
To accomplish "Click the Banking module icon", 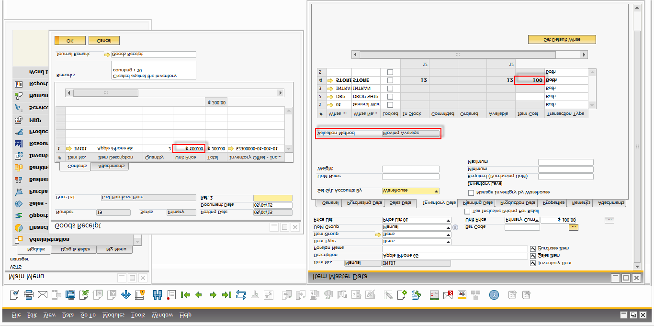I will click(19, 168).
